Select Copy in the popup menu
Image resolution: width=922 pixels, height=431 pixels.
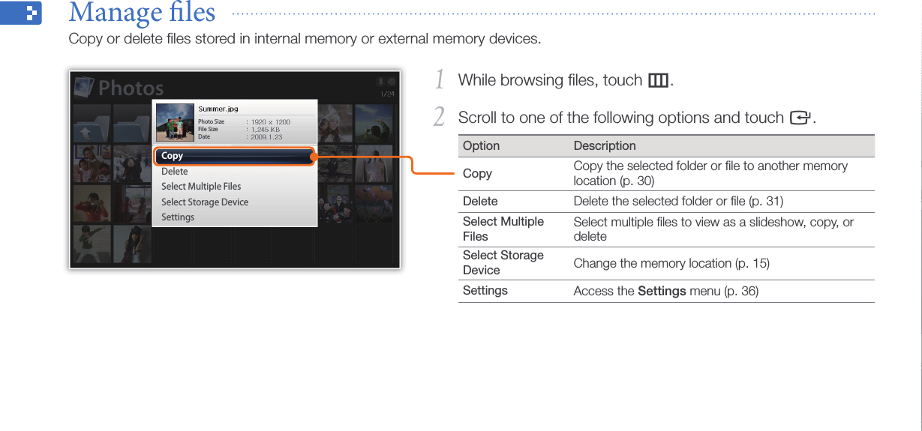(235, 156)
